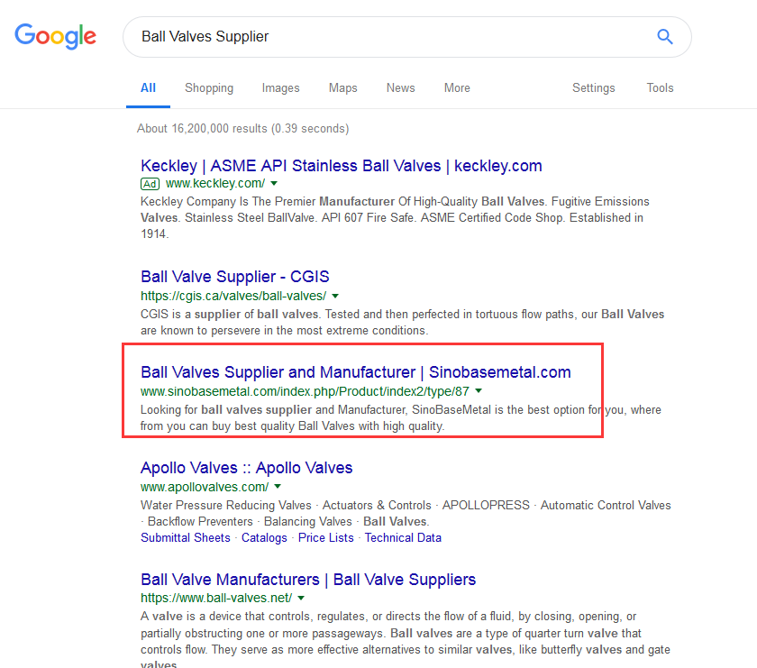Click the Ad badge next to keckley.com
Screen dimensions: 757x668
[x=150, y=184]
